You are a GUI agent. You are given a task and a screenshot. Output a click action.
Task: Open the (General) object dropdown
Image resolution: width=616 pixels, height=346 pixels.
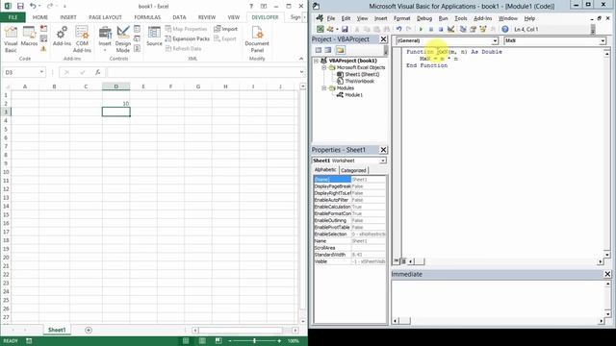(495, 40)
